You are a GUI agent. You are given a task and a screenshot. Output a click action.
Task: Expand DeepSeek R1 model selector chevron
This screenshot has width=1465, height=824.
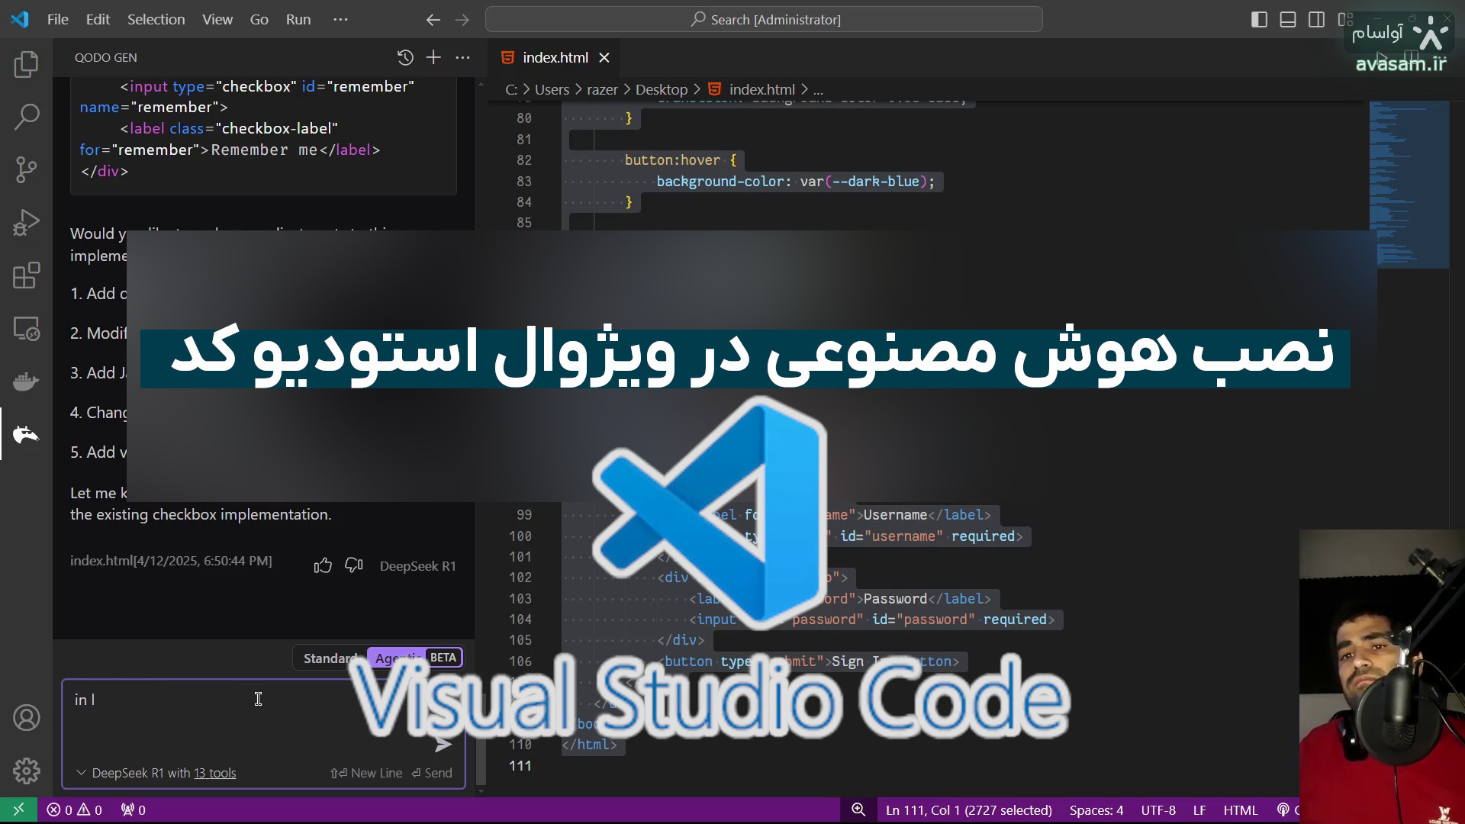(x=81, y=773)
